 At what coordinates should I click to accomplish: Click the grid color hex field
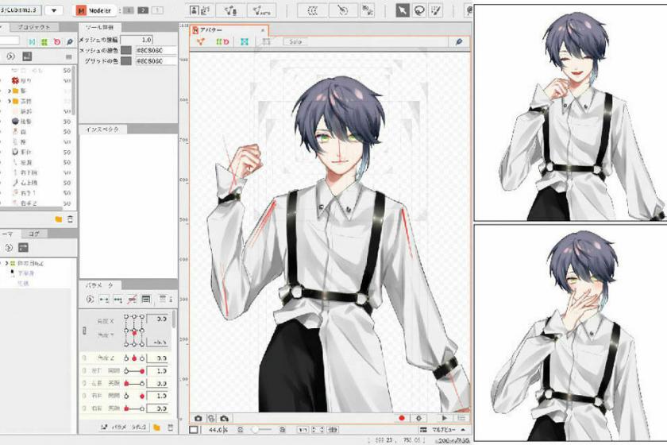156,61
